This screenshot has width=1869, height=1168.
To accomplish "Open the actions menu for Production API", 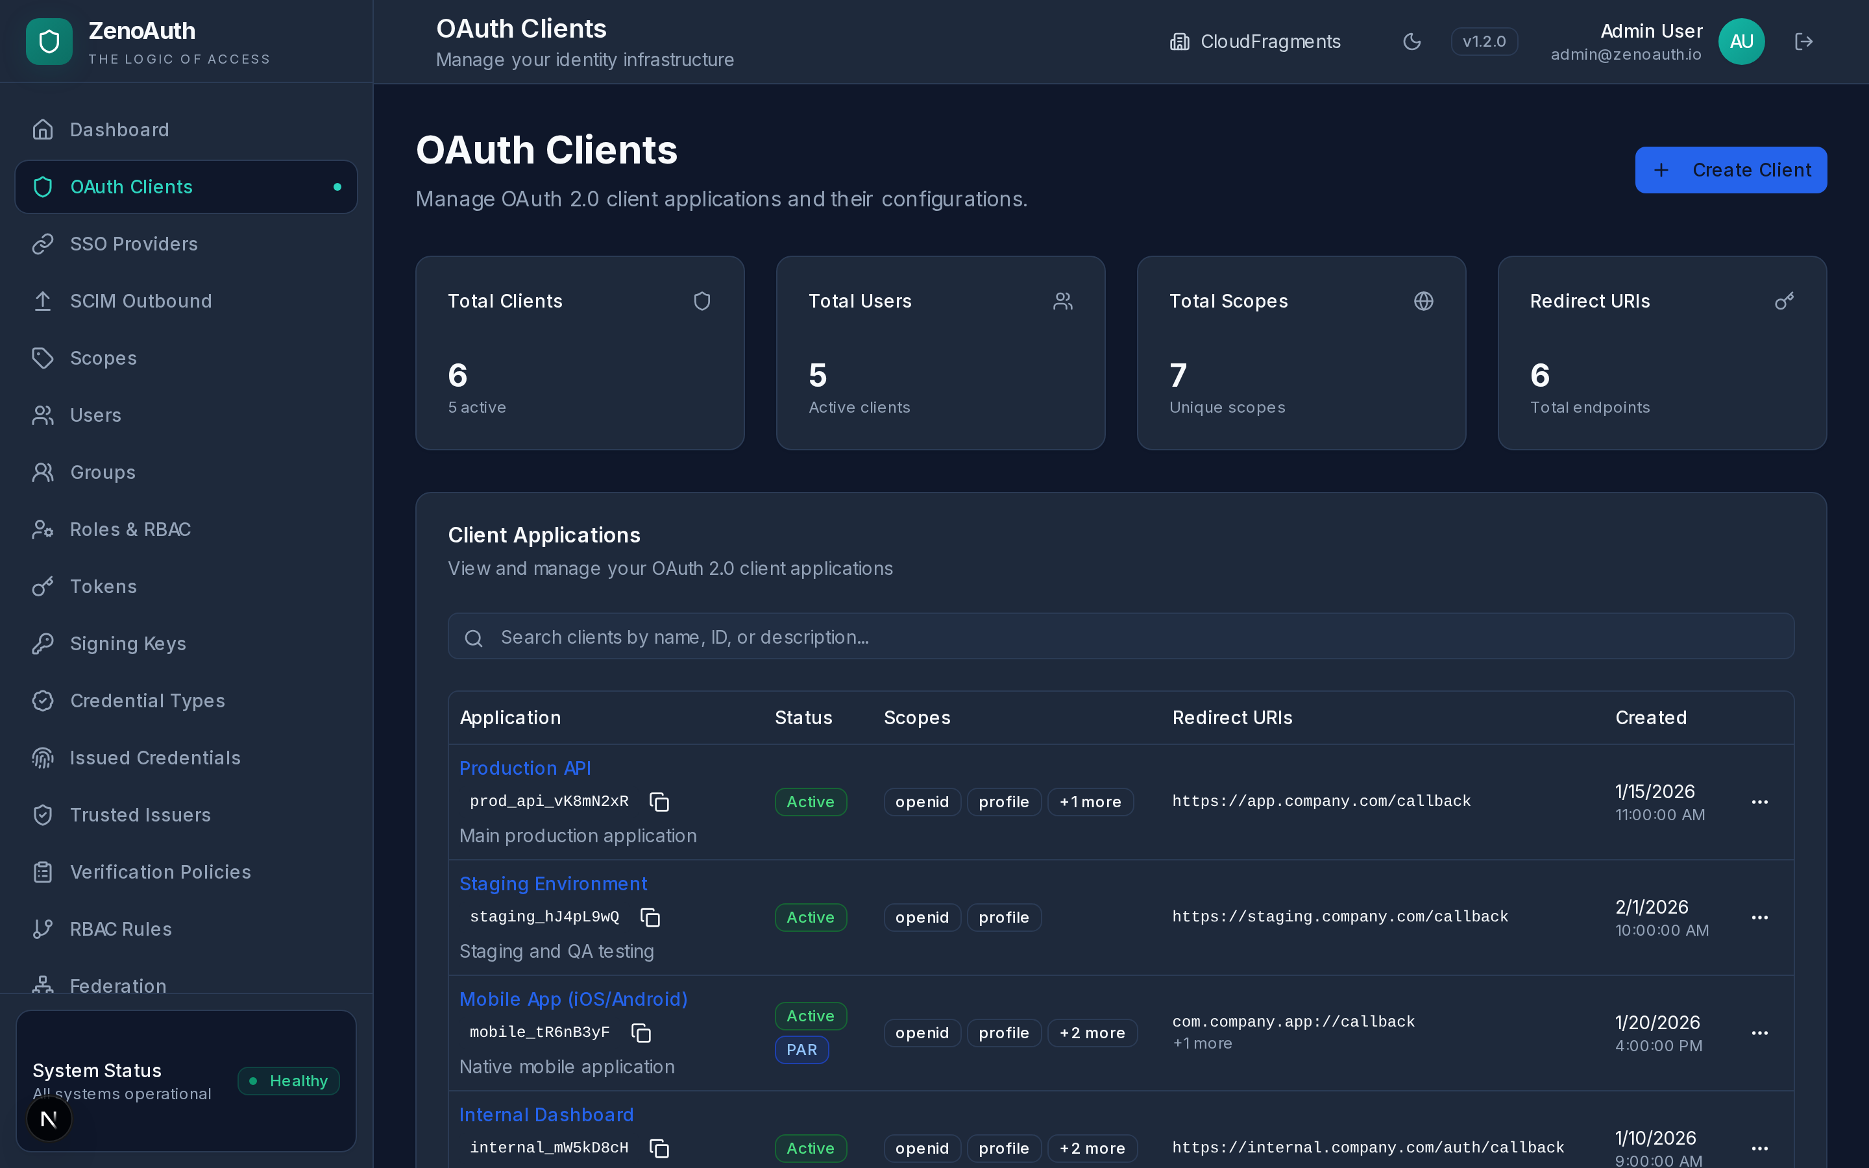I will (x=1761, y=802).
